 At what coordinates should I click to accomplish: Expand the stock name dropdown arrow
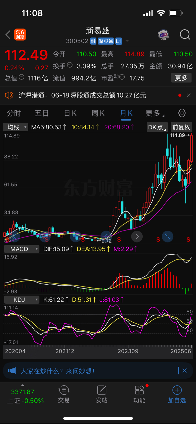[127, 41]
